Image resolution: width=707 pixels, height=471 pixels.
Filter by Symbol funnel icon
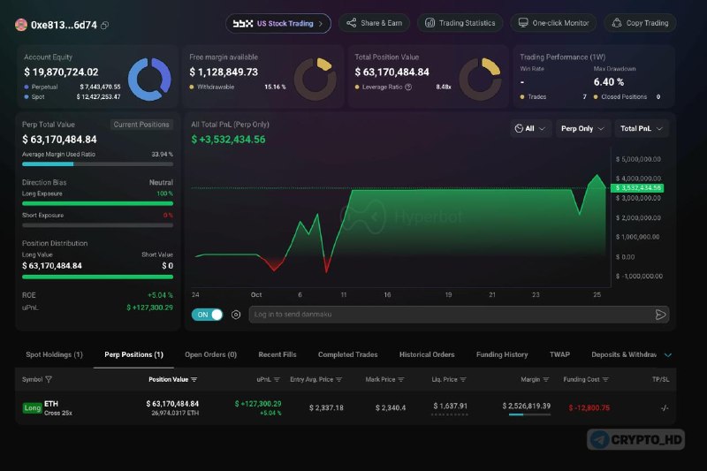pos(49,379)
